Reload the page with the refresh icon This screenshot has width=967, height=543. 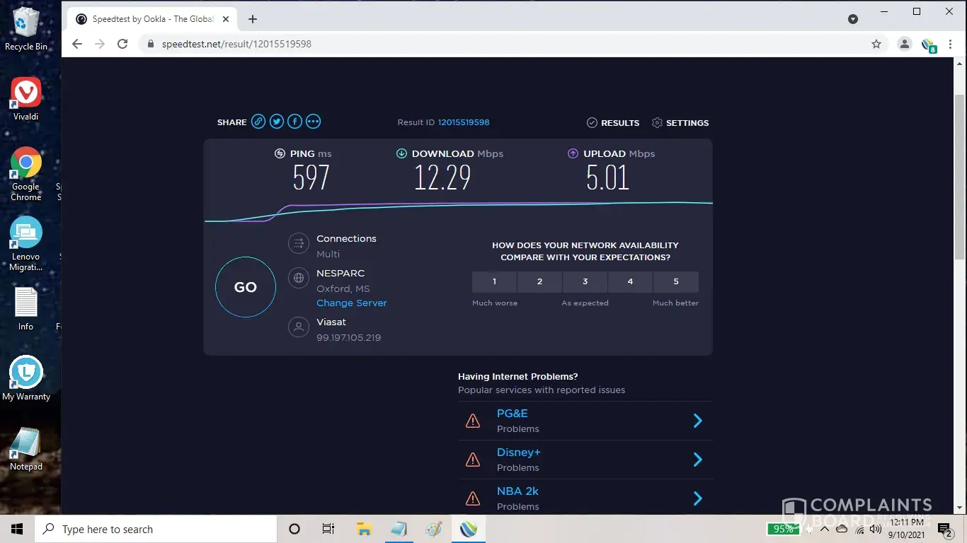[122, 44]
